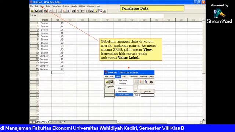Click the sheet-tab scroll left arrow

31,122
